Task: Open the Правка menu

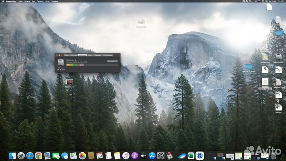Action: (27, 1)
